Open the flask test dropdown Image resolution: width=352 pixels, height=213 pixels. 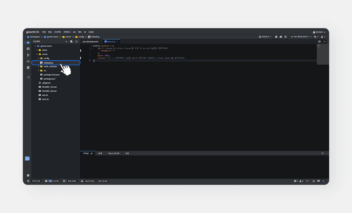pyautogui.click(x=323, y=37)
